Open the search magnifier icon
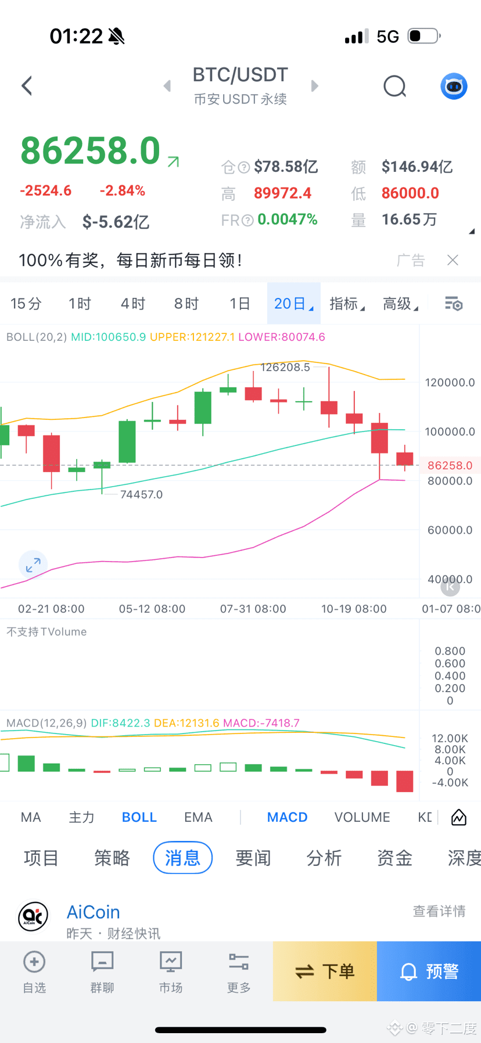481x1043 pixels. pyautogui.click(x=394, y=87)
